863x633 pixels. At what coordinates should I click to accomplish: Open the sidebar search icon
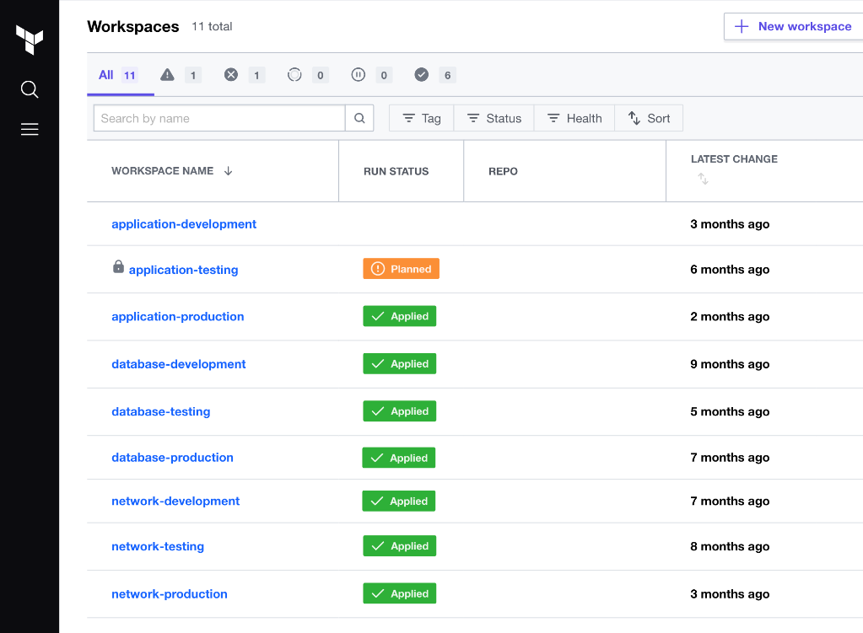tap(29, 89)
